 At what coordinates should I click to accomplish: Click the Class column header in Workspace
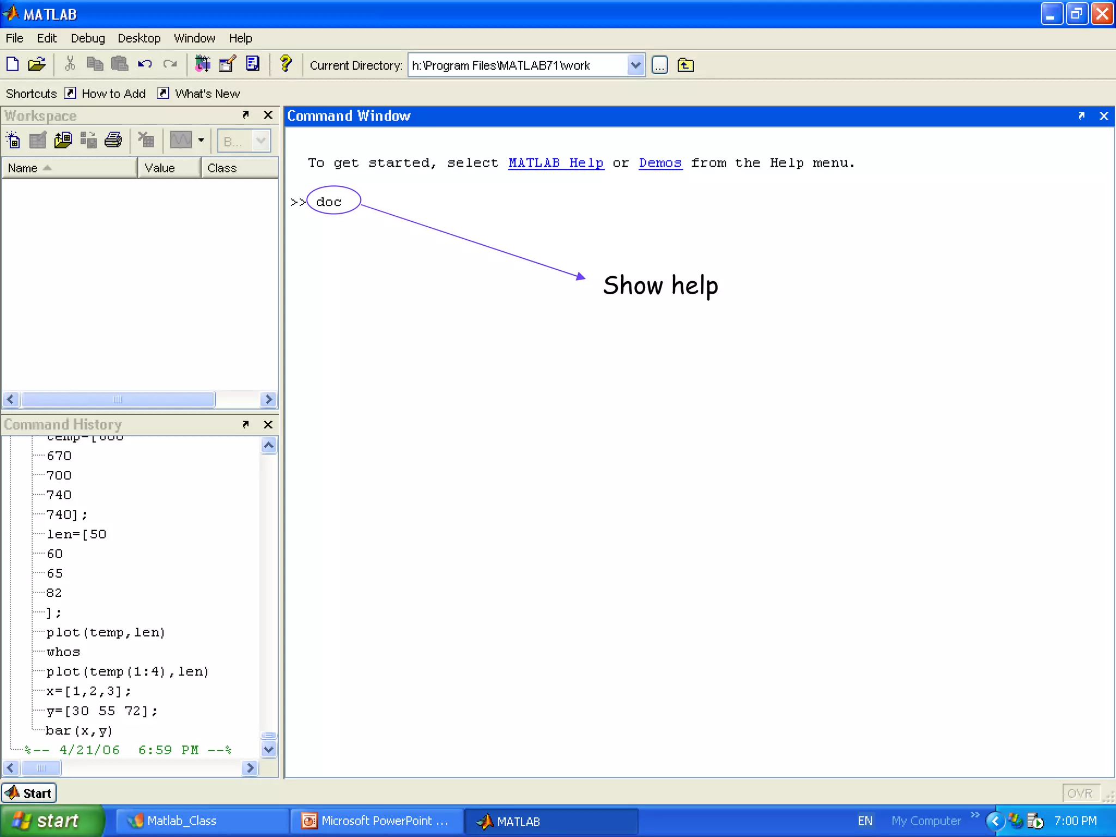(x=240, y=168)
